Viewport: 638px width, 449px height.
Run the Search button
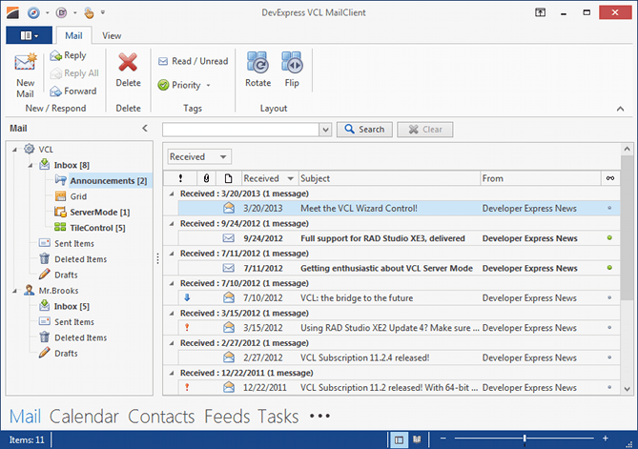[x=364, y=130]
